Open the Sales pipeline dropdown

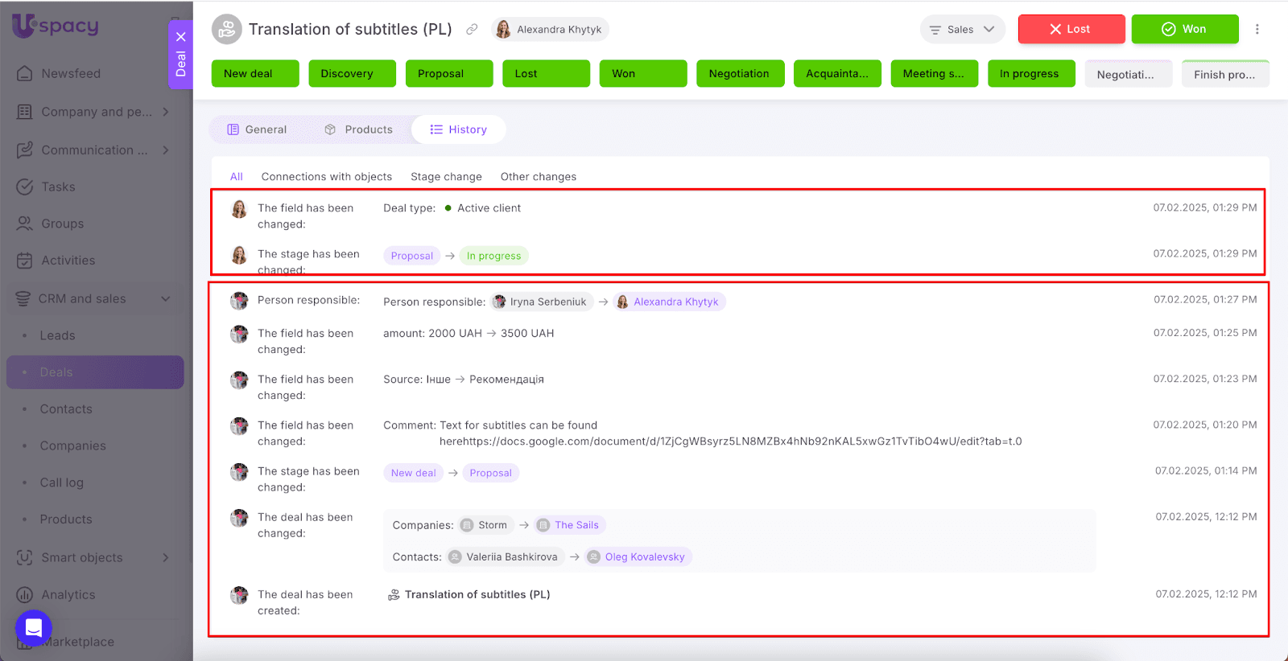[962, 29]
